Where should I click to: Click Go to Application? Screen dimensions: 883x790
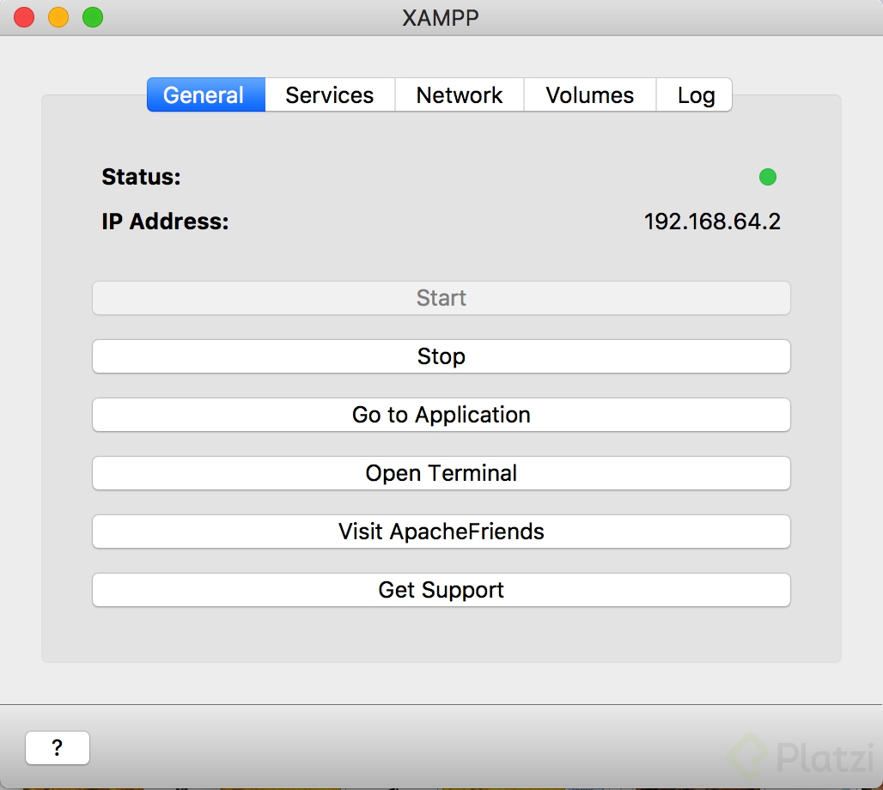441,415
